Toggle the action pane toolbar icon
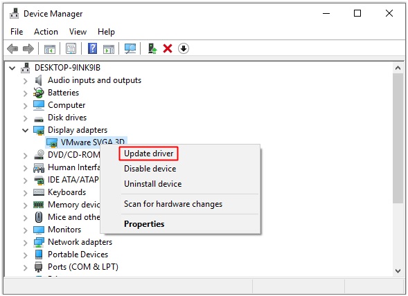The width and height of the screenshot is (408, 296). (x=109, y=48)
